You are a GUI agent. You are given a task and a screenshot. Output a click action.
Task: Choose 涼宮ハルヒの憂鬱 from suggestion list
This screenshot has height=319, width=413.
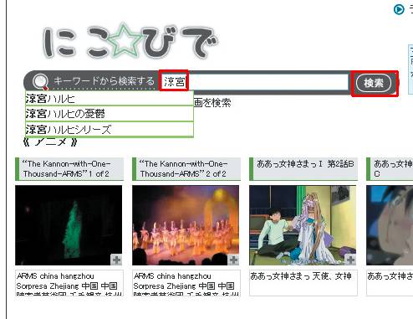tap(110, 114)
